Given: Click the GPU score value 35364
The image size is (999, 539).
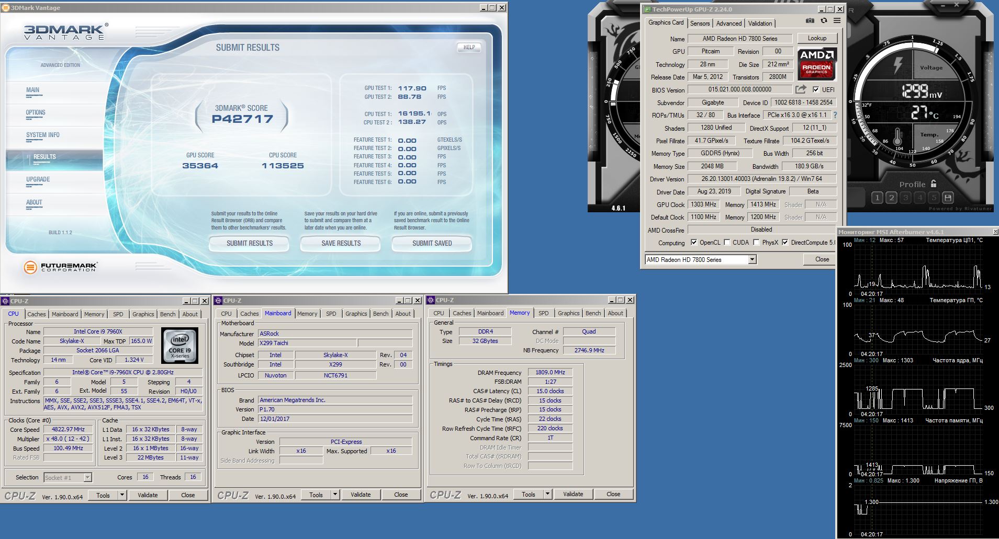Looking at the screenshot, I should [200, 166].
